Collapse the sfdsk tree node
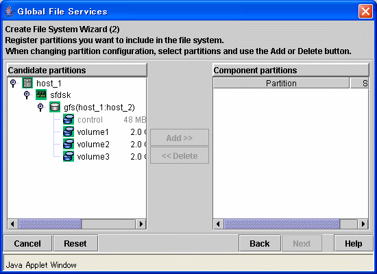The image size is (377, 274). [x=27, y=95]
